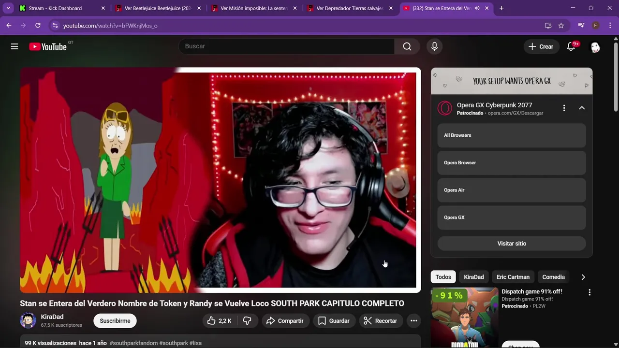Open #southpark hashtag link
Viewport: 619px width, 348px height.
point(174,343)
